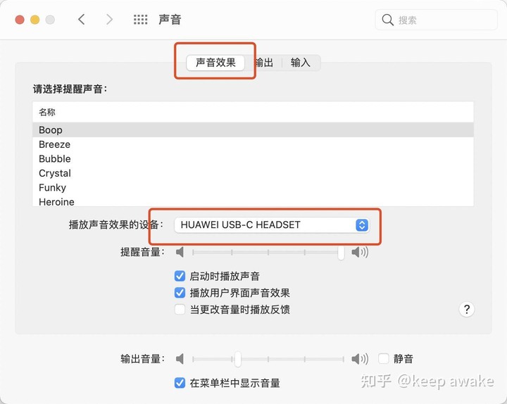Click low-volume speaker icon beside 输出音量
507x404 pixels.
tap(180, 359)
